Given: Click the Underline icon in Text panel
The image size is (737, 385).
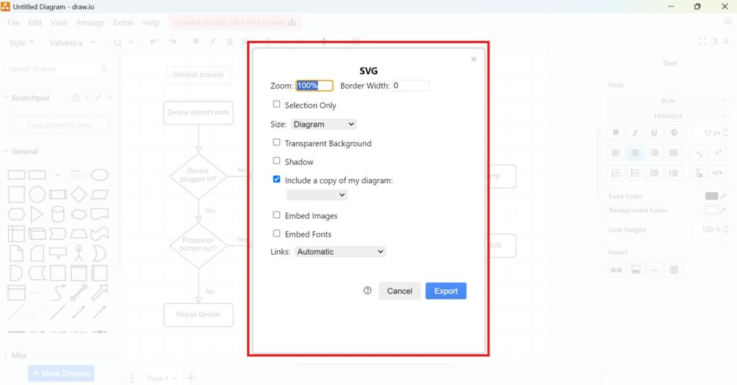Looking at the screenshot, I should (654, 132).
